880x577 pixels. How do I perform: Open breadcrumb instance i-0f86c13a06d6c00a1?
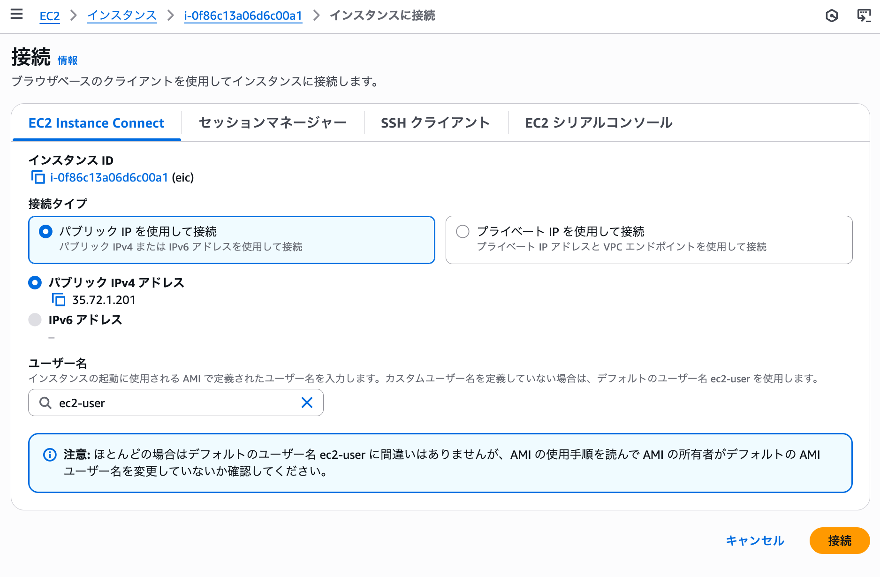(243, 16)
